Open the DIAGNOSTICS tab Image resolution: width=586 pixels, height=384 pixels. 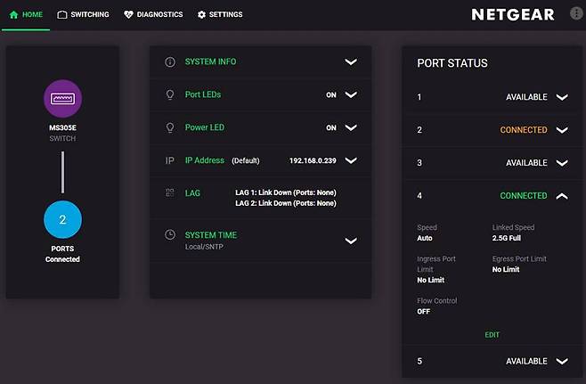click(x=153, y=15)
